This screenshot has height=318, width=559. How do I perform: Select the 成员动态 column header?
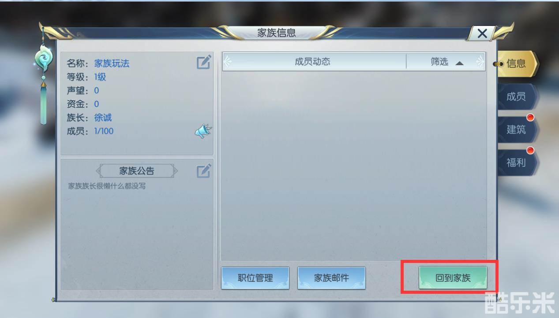313,62
